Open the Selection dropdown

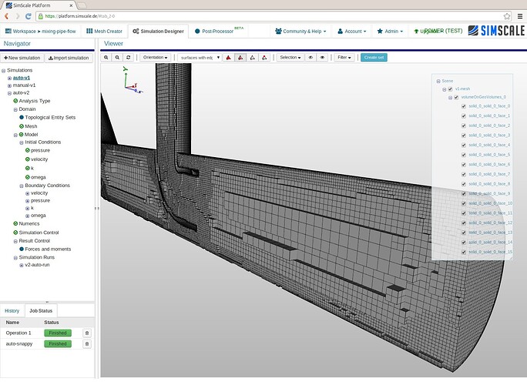[290, 58]
